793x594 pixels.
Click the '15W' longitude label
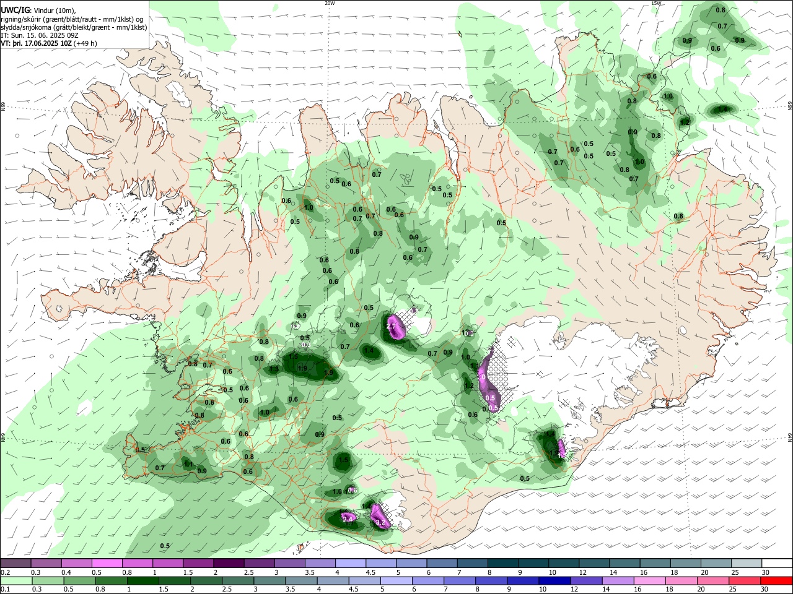(657, 3)
